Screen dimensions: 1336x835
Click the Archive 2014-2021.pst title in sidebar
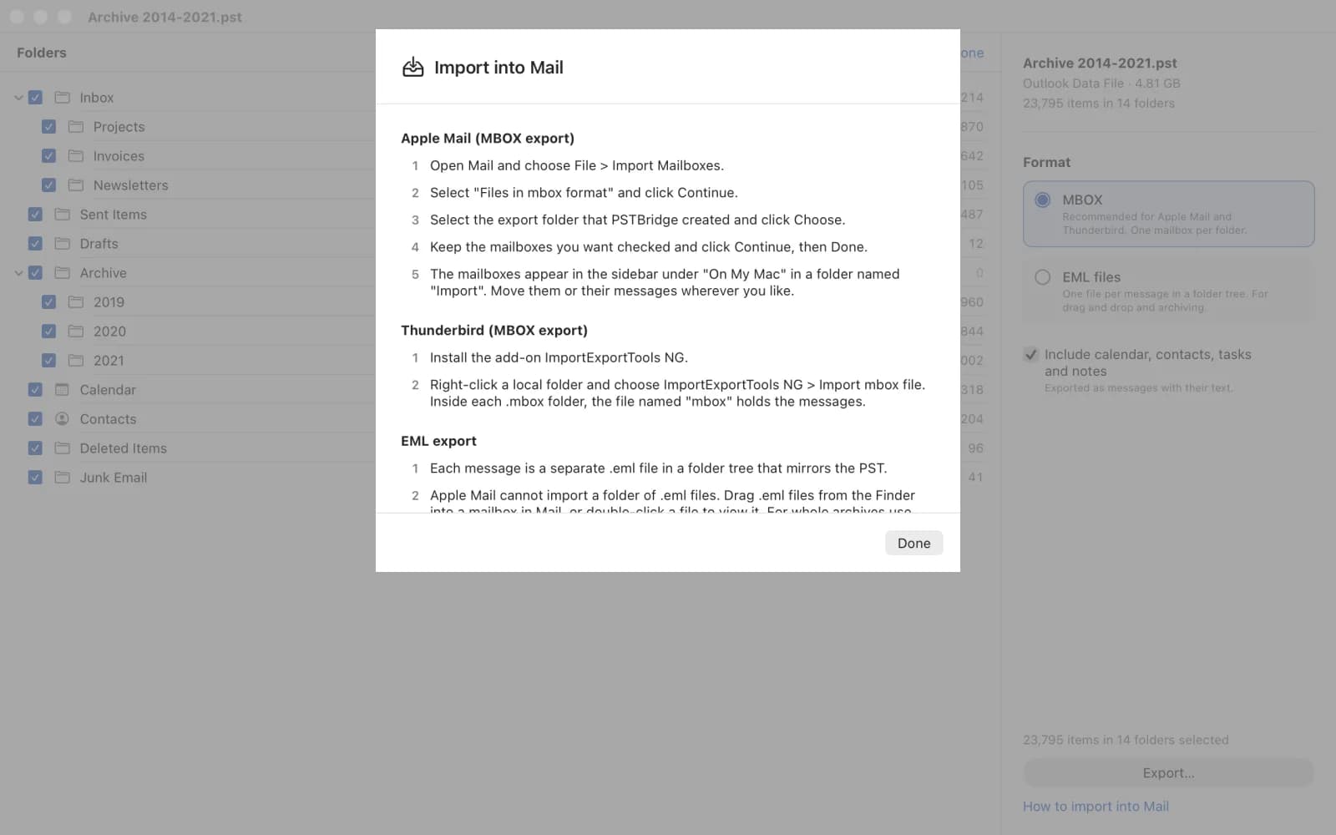[1100, 63]
